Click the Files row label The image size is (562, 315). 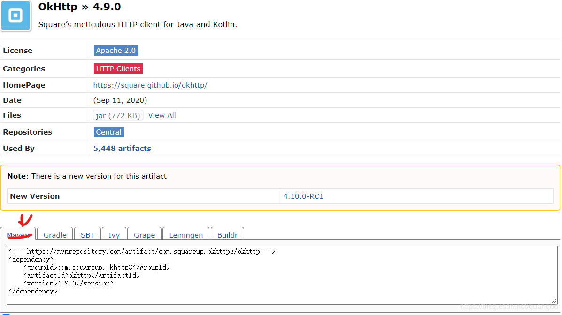click(x=12, y=115)
